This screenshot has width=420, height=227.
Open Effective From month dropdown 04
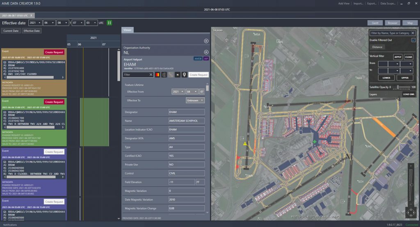coord(192,92)
